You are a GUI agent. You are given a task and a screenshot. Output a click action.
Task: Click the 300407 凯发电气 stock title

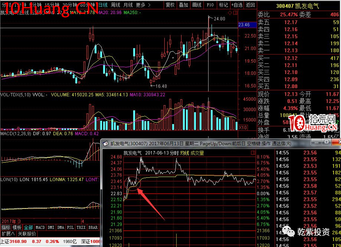[298, 6]
